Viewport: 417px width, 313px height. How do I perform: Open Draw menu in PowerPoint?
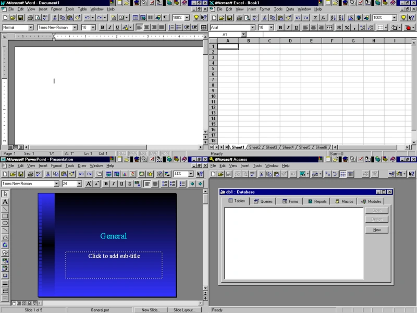click(82, 165)
